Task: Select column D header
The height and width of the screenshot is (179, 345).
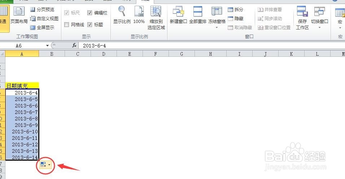Action: pos(104,54)
